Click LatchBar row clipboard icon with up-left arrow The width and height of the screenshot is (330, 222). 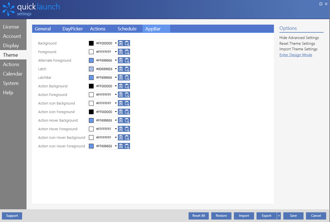tap(121, 77)
